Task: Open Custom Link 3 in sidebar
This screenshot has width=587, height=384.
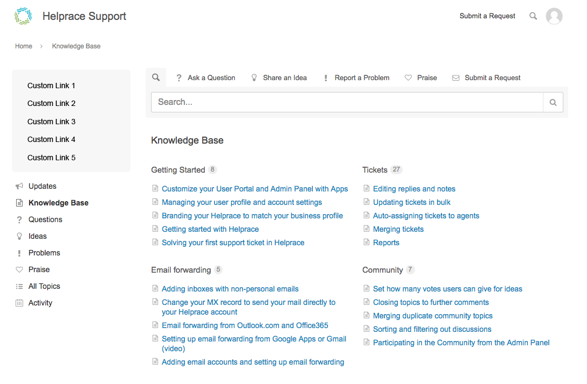Action: tap(52, 122)
